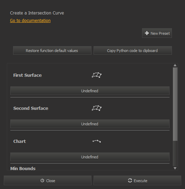Viewport: 185px width, 189px height.
Task: Execute the Intersection Curve function
Action: click(137, 180)
